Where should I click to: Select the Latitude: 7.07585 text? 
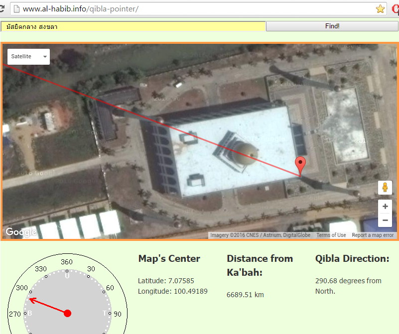[166, 281]
